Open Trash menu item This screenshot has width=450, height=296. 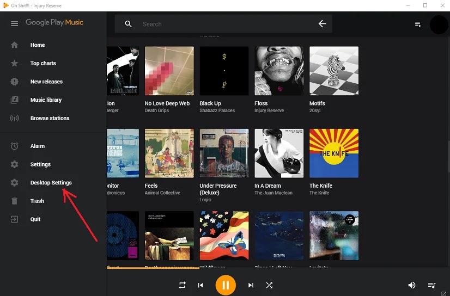[x=37, y=201]
